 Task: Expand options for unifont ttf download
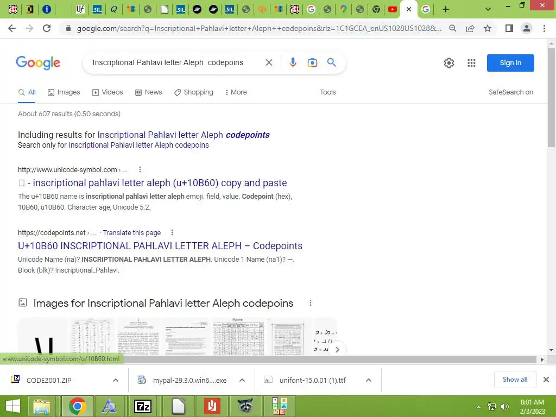[369, 380]
